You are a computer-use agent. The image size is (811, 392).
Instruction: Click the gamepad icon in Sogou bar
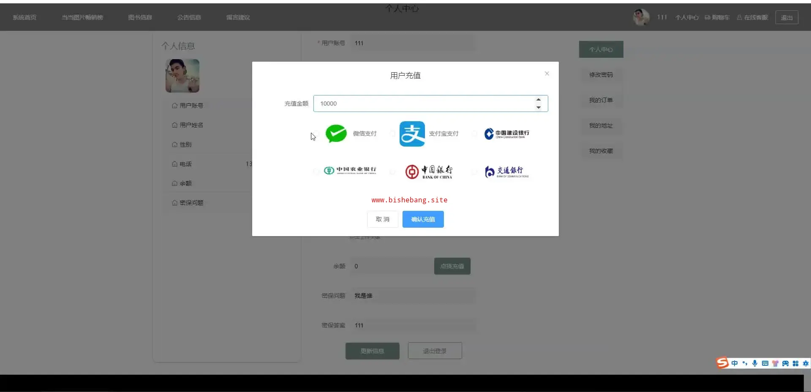pos(785,363)
